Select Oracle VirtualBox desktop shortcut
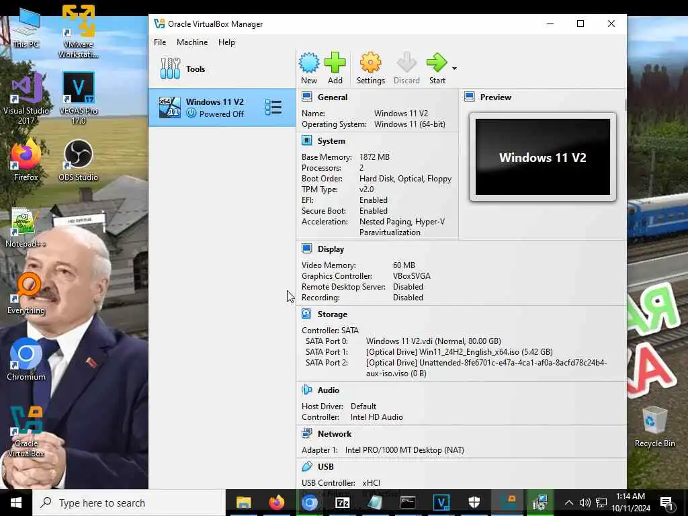Screen dimensions: 688x516 click(26, 432)
